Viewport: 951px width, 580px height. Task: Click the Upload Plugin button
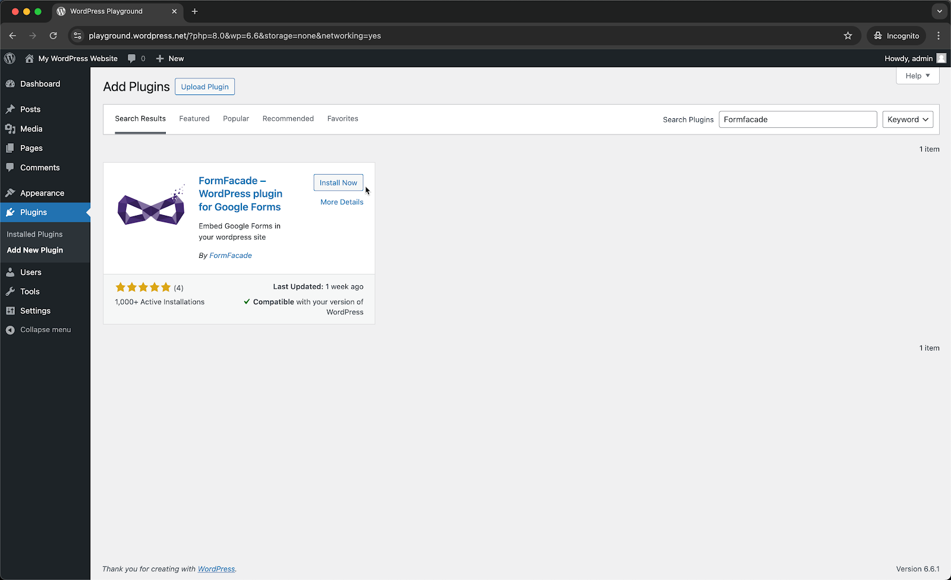coord(204,86)
